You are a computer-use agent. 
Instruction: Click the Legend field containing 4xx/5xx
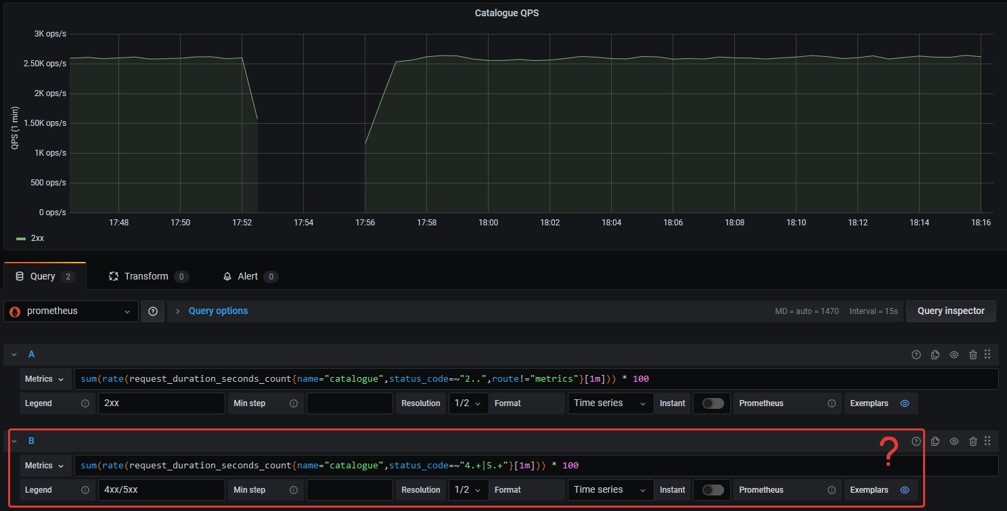161,489
